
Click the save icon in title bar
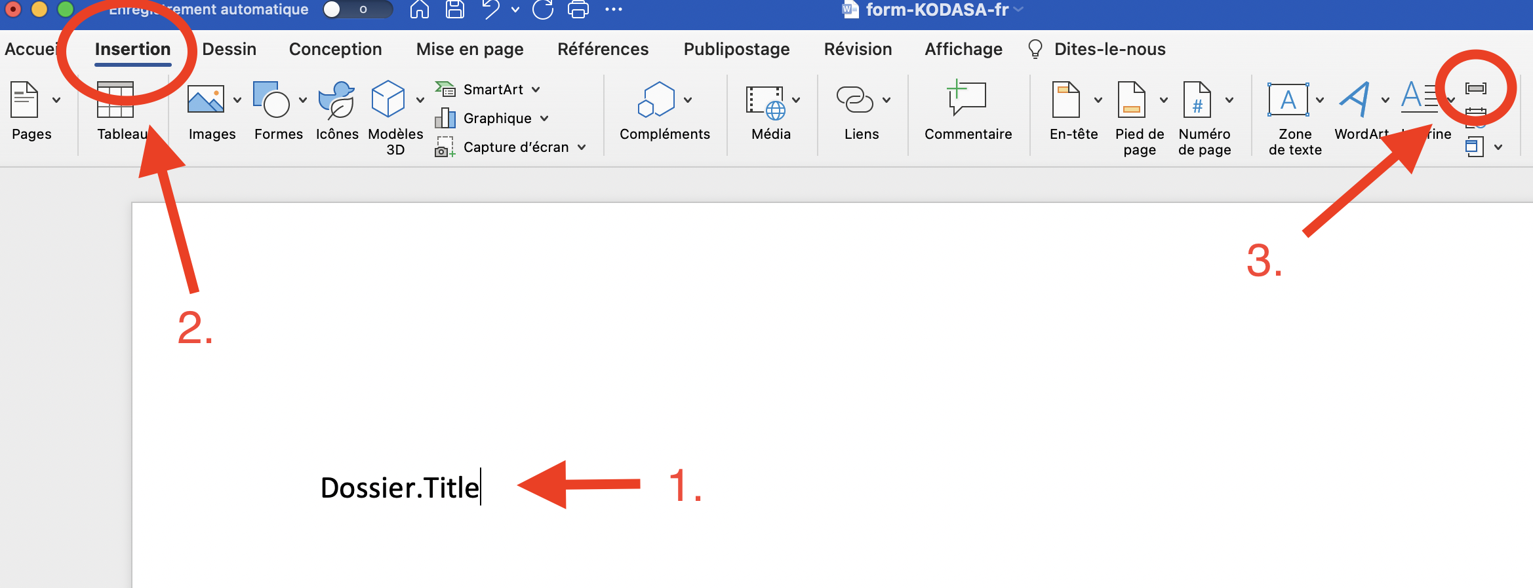pos(454,10)
